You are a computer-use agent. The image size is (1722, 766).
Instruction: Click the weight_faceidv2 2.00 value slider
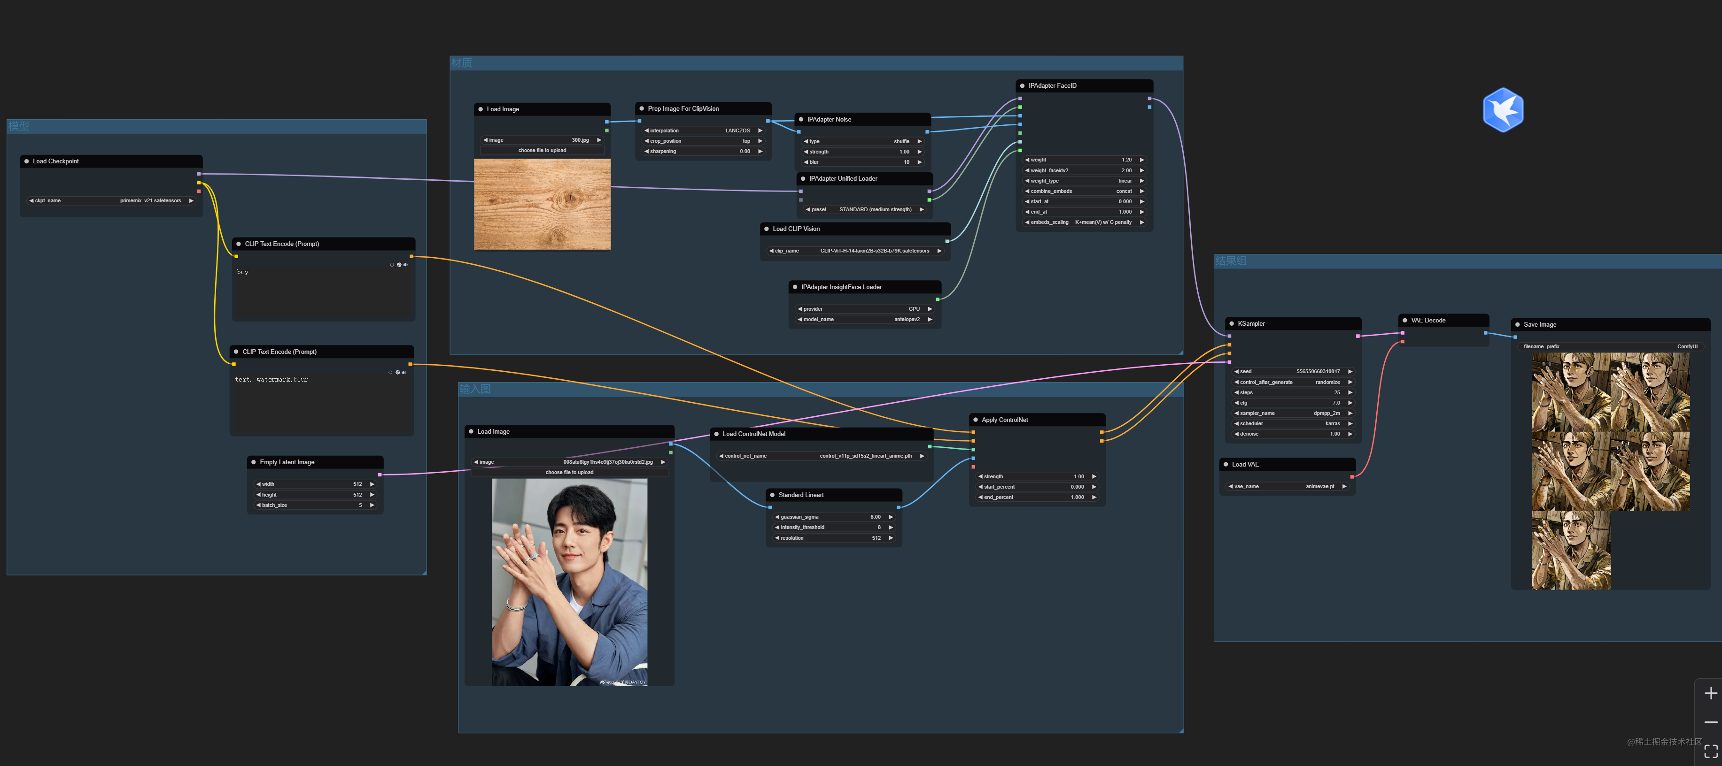1084,170
